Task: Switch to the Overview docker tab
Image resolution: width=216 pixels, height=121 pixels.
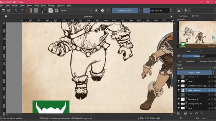Action: [196, 16]
